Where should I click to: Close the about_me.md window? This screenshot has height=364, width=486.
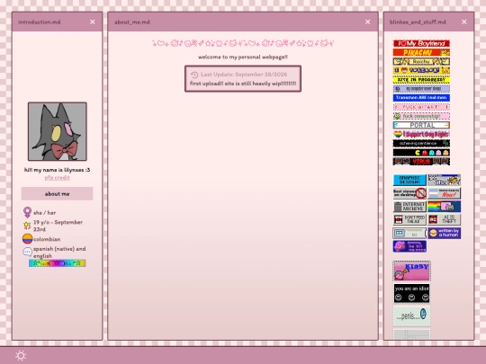click(x=367, y=22)
